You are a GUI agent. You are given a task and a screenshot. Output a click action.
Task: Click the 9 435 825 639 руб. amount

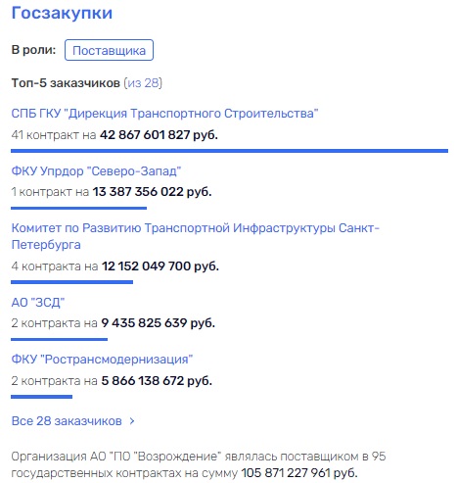click(x=158, y=323)
